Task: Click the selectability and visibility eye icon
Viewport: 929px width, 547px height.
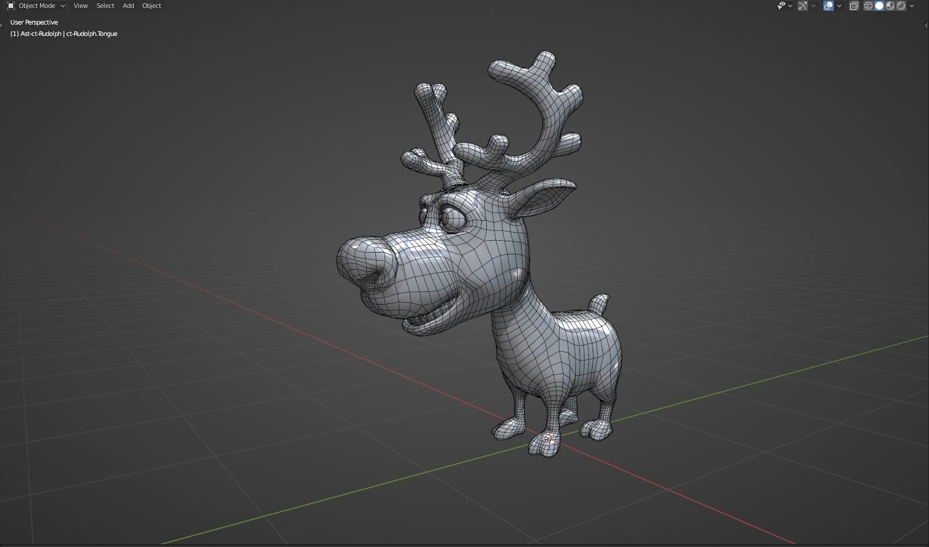Action: (x=782, y=6)
